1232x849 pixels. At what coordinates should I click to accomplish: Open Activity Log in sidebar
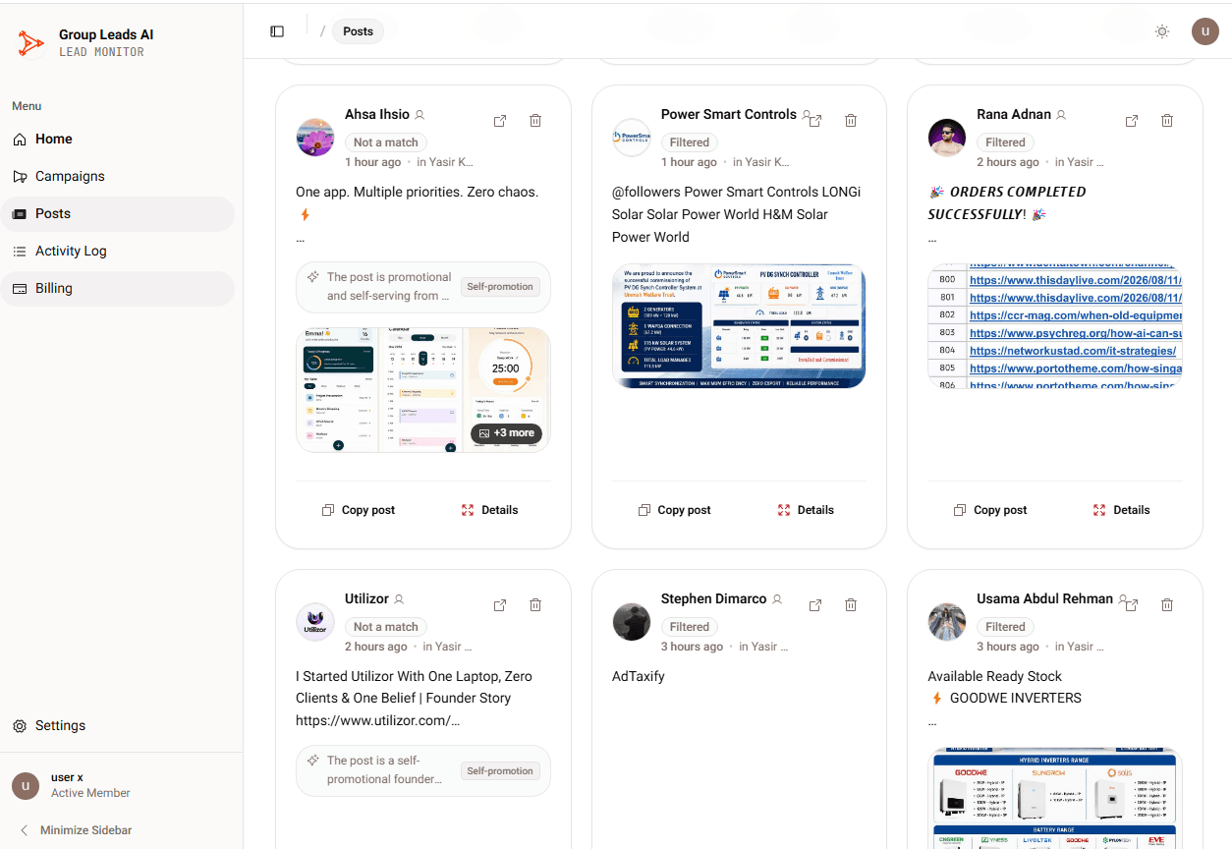[x=117, y=252]
